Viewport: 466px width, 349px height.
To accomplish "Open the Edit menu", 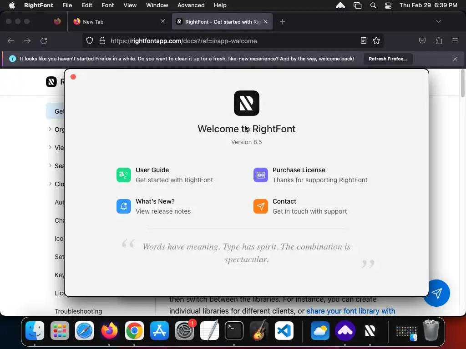I will click(x=86, y=5).
